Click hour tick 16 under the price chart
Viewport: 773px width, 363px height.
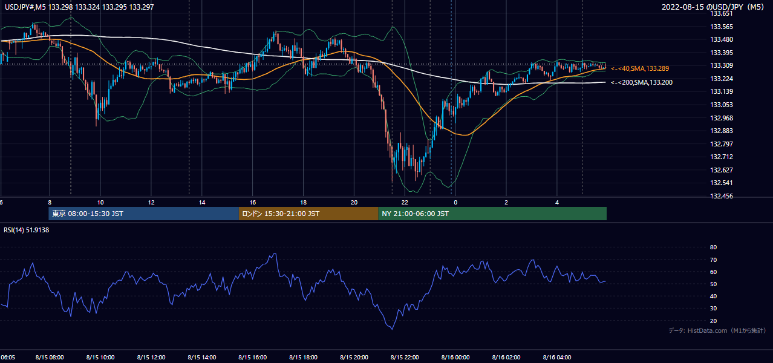253,203
